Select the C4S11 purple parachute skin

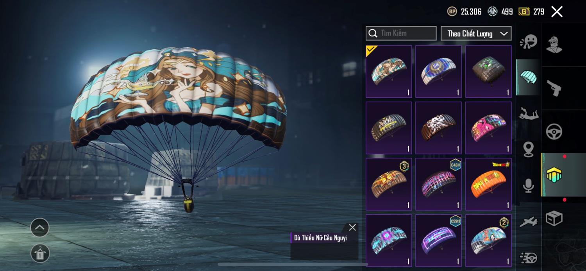click(438, 184)
